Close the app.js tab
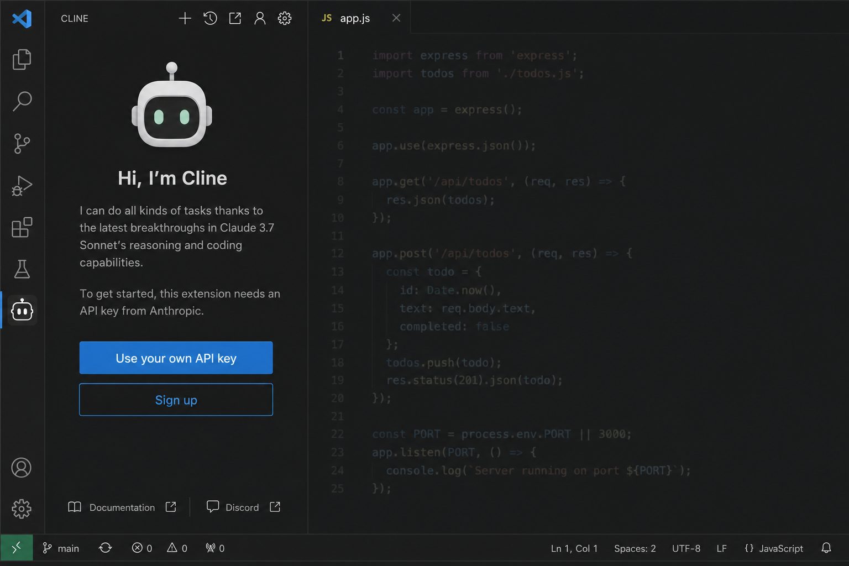 click(x=396, y=18)
